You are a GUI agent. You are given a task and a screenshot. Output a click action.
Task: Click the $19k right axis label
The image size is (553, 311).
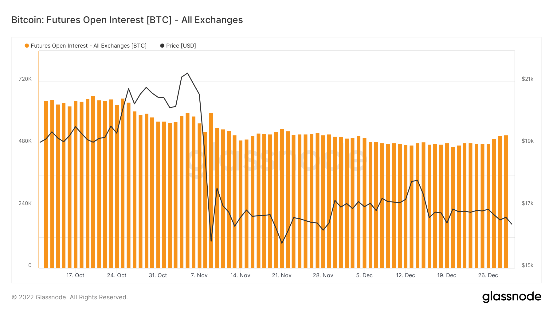pyautogui.click(x=528, y=141)
